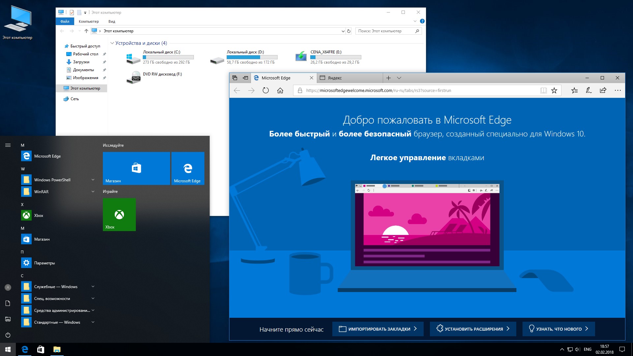Click the Start menu power icon

pyautogui.click(x=8, y=335)
